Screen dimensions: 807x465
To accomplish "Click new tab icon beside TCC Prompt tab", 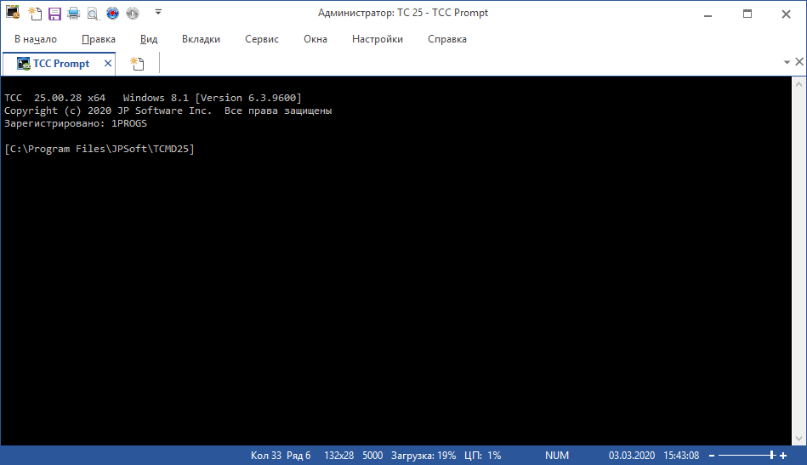I will tap(137, 64).
